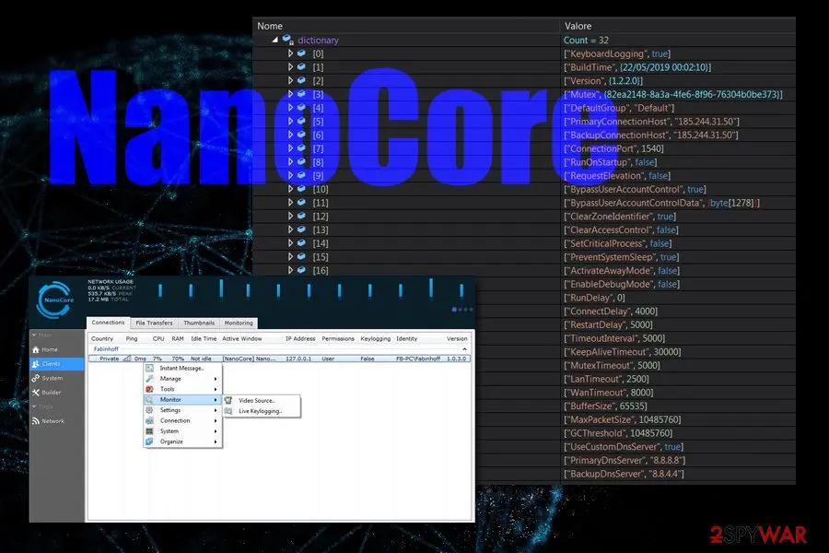Open the Manage submenu in context menu
This screenshot has height=553, width=829.
(182, 379)
